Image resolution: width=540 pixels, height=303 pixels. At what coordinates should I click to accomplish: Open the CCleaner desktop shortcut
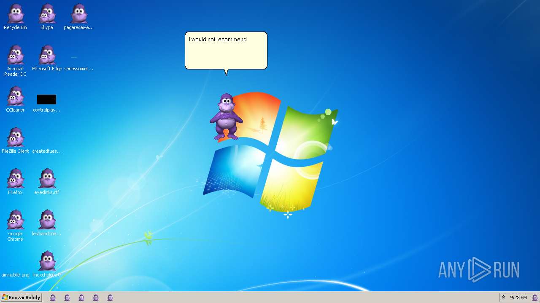tap(15, 100)
